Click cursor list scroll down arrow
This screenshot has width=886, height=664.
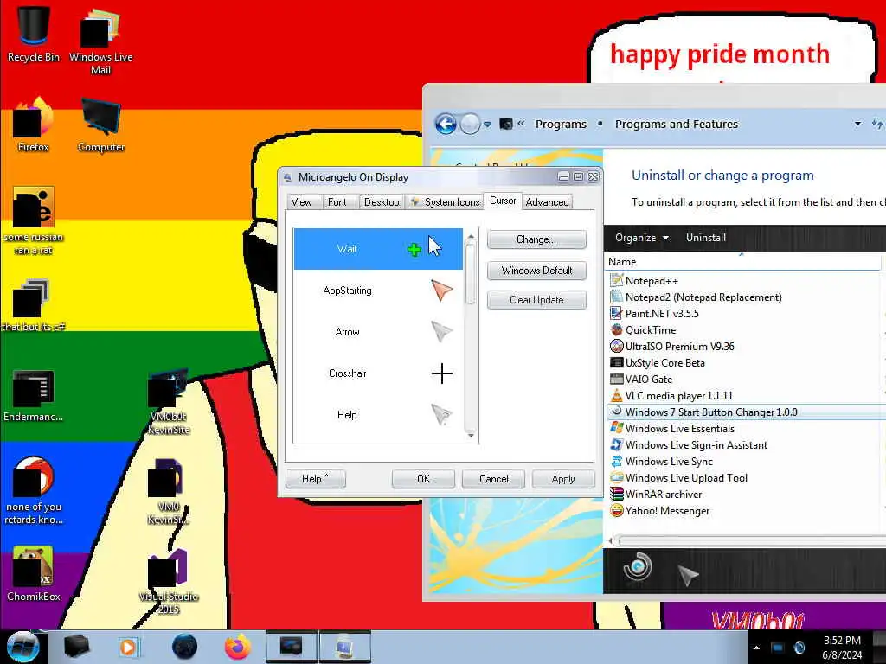point(471,436)
